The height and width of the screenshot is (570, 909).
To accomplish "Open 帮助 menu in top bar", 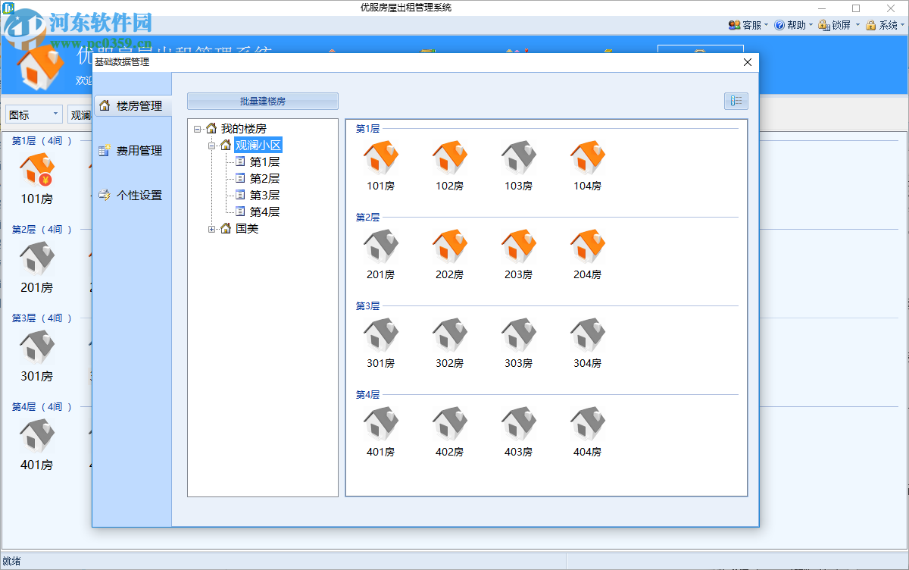I will pyautogui.click(x=792, y=25).
